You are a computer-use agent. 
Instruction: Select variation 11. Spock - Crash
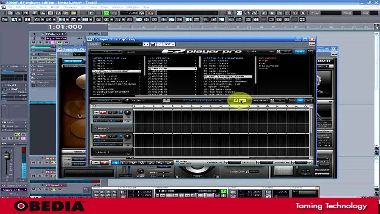pyautogui.click(x=228, y=87)
